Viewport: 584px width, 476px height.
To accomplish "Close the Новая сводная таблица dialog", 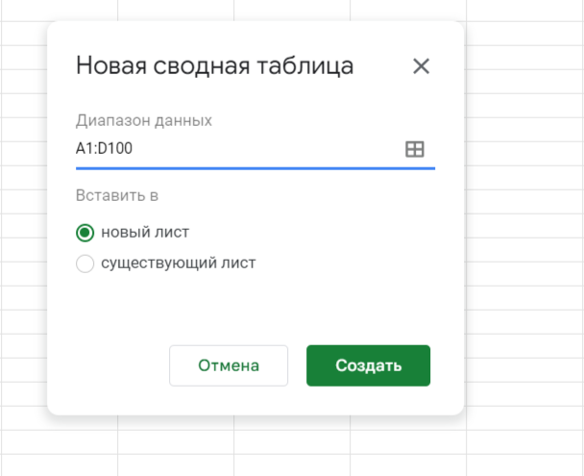I will tap(422, 66).
